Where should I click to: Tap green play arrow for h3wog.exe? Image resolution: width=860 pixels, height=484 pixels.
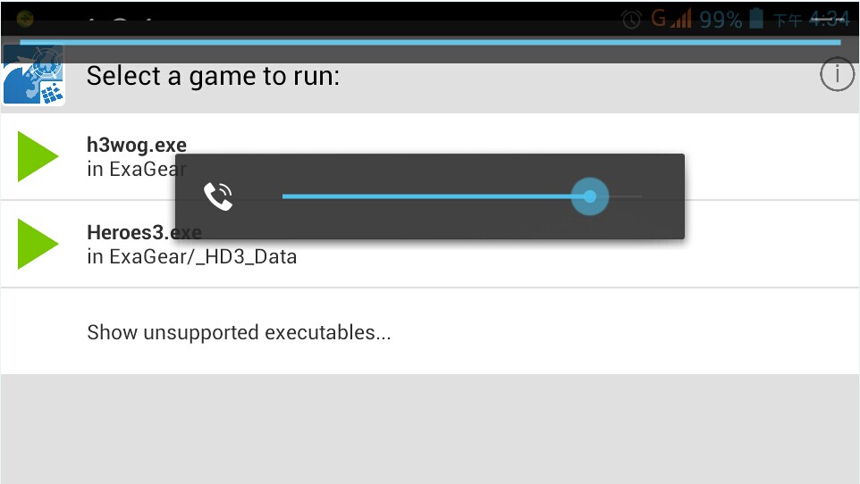pos(38,156)
